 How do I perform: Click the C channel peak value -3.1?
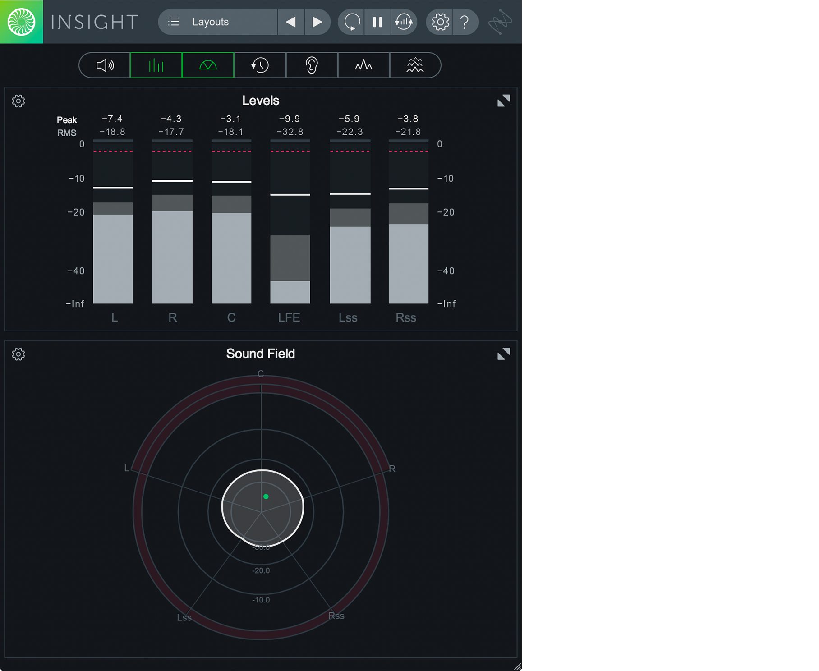[230, 119]
